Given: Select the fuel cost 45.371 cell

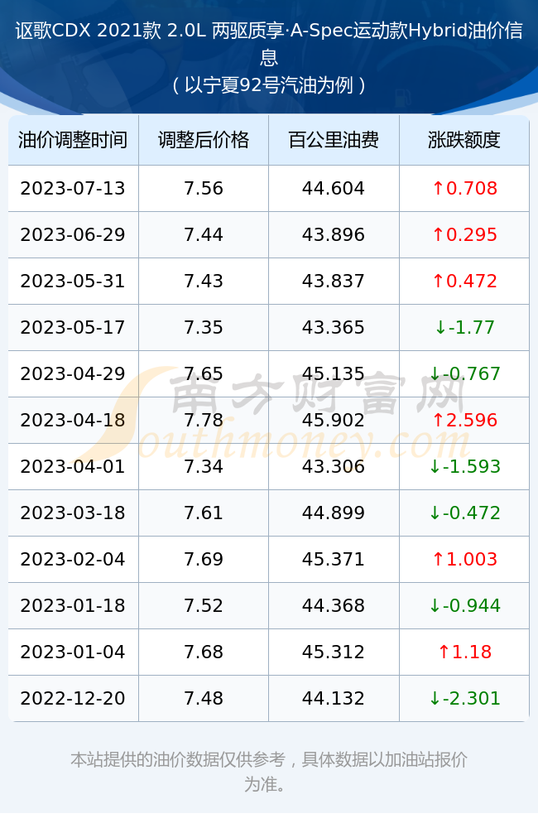Looking at the screenshot, I should point(334,559).
